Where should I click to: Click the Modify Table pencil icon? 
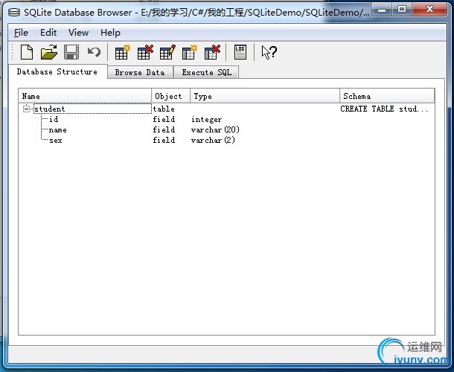pos(167,52)
